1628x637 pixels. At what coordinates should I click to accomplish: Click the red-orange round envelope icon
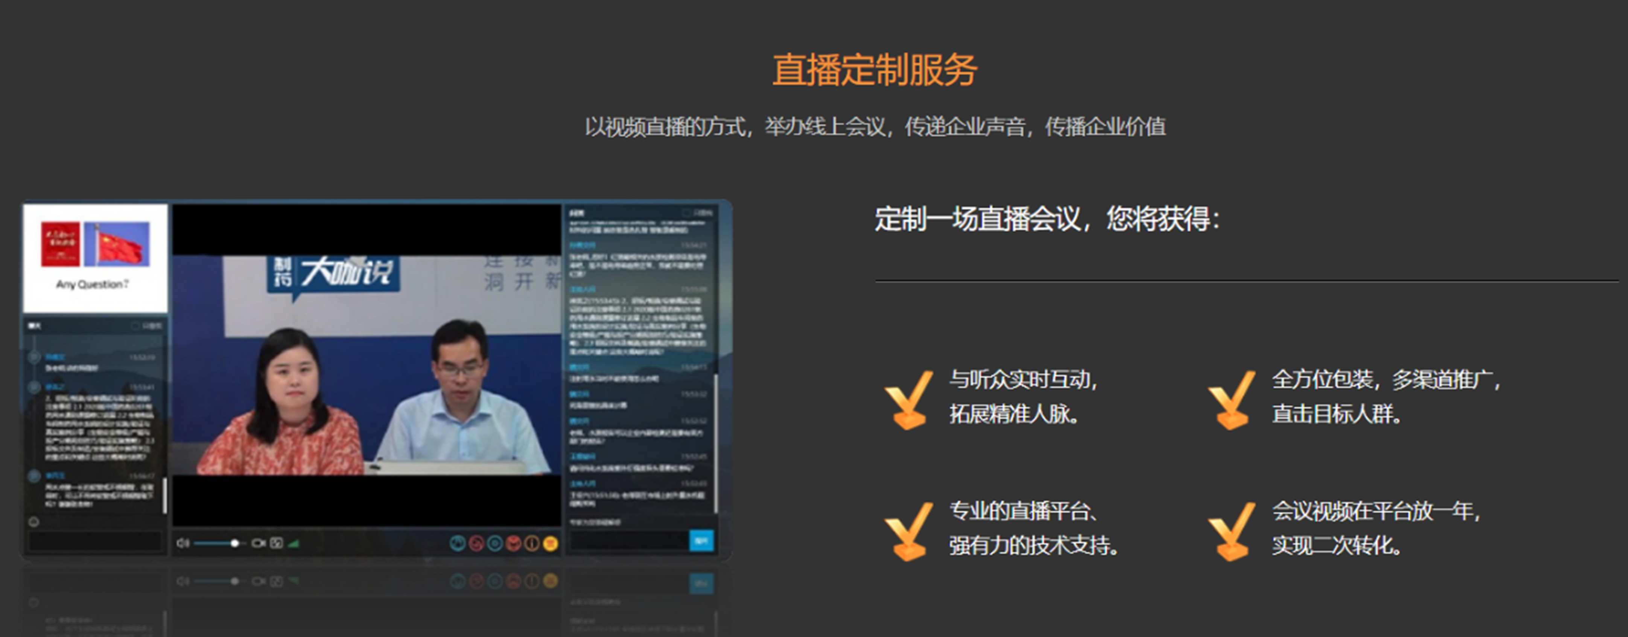(x=513, y=543)
